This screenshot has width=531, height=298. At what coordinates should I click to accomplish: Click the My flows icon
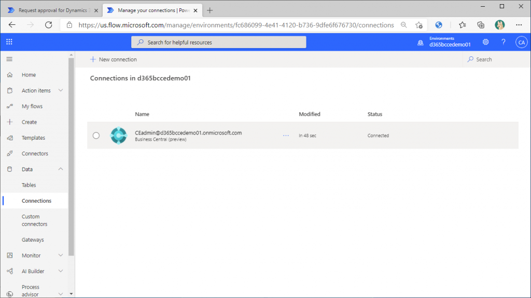[x=10, y=106]
